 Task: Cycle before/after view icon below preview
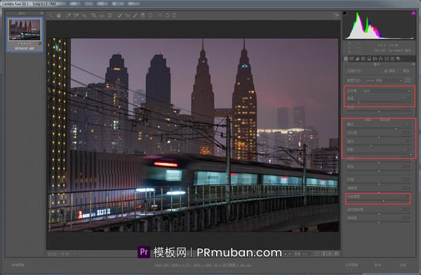pyautogui.click(x=317, y=254)
